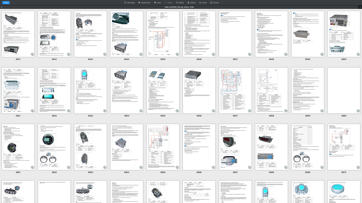
Task: Select page 6854 thumbnail
Action: point(127,90)
